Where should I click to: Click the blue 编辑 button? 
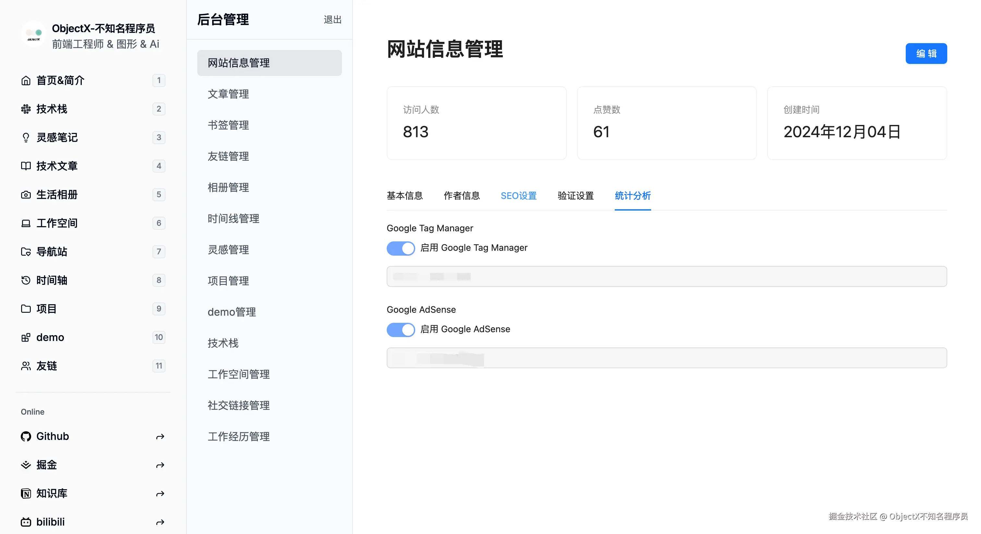(926, 54)
